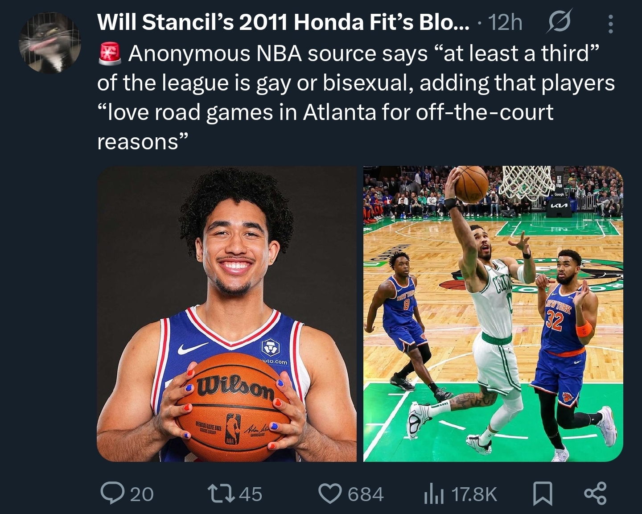Open the left photo of player holding Wilson ball
The height and width of the screenshot is (514, 642).
tap(226, 314)
